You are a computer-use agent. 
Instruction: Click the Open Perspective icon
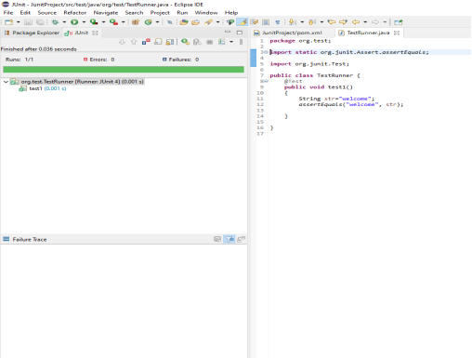[399, 22]
